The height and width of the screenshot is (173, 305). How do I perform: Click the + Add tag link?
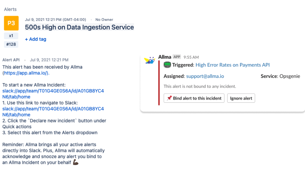[x=35, y=39]
